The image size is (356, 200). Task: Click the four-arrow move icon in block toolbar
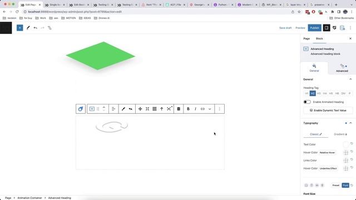[x=140, y=109]
